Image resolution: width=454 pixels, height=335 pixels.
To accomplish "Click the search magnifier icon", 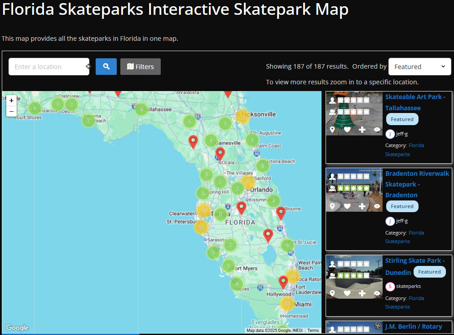I will coord(106,66).
